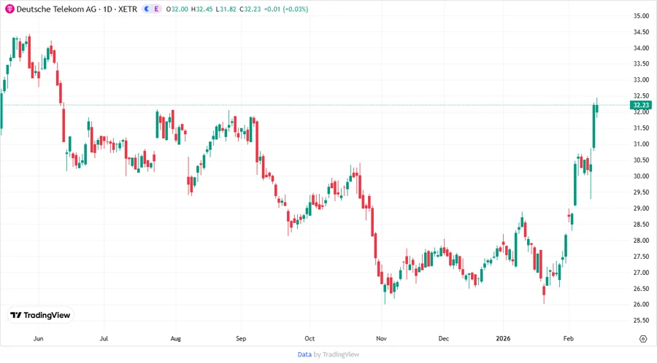This screenshot has width=657, height=363.
Task: Click the 28.50 price axis label
Action: click(x=641, y=225)
